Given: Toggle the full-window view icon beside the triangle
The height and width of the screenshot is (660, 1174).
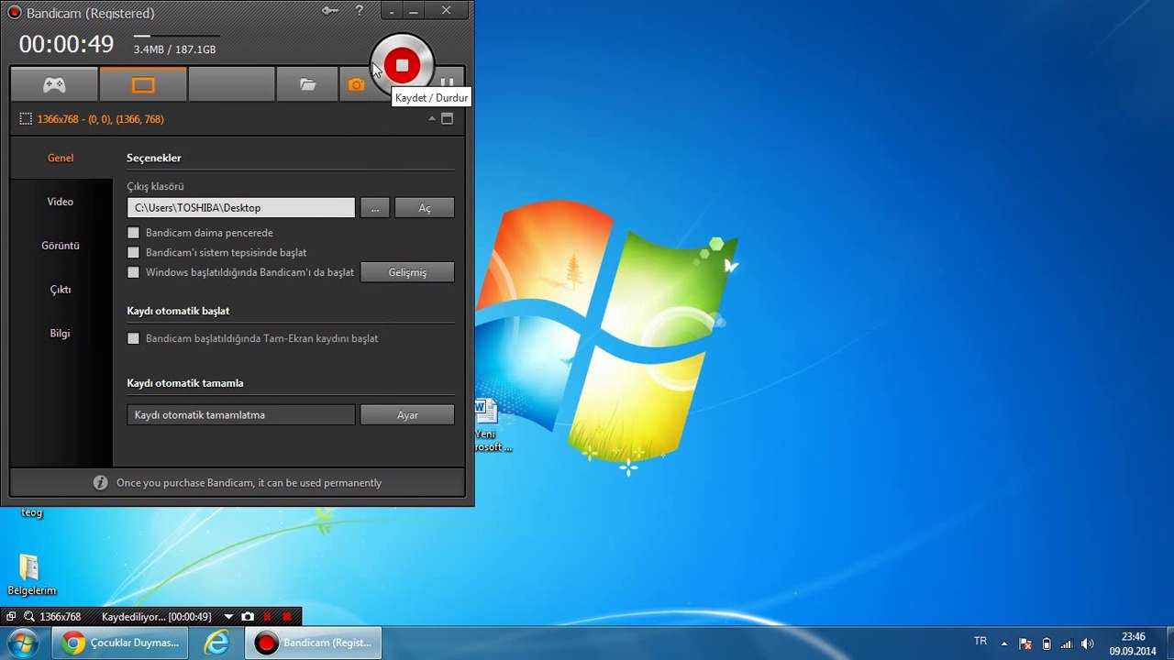Looking at the screenshot, I should tap(448, 119).
